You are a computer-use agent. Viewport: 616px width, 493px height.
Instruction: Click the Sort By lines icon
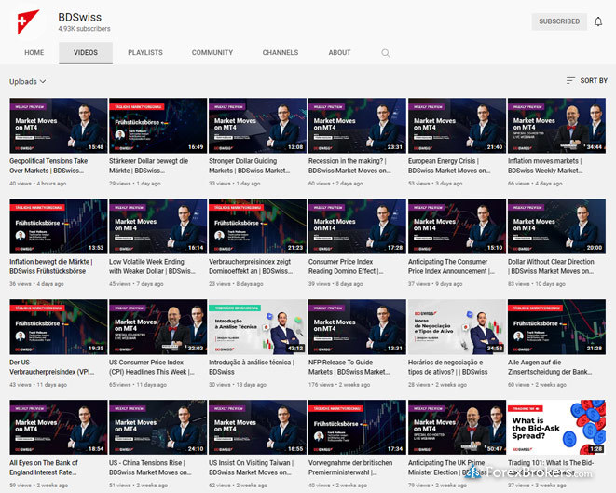click(x=570, y=80)
